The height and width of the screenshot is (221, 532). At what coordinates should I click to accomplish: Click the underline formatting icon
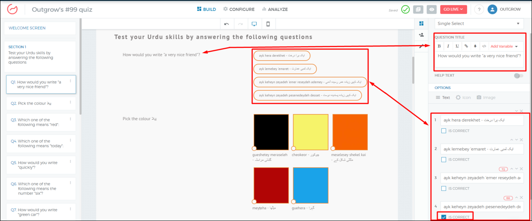pyautogui.click(x=457, y=46)
